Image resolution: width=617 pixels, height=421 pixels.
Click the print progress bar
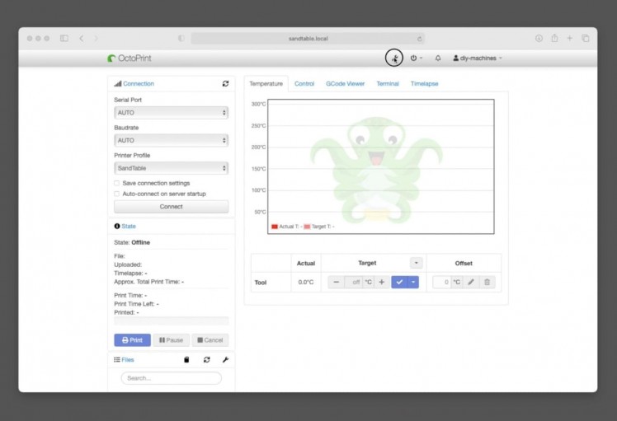coord(172,320)
